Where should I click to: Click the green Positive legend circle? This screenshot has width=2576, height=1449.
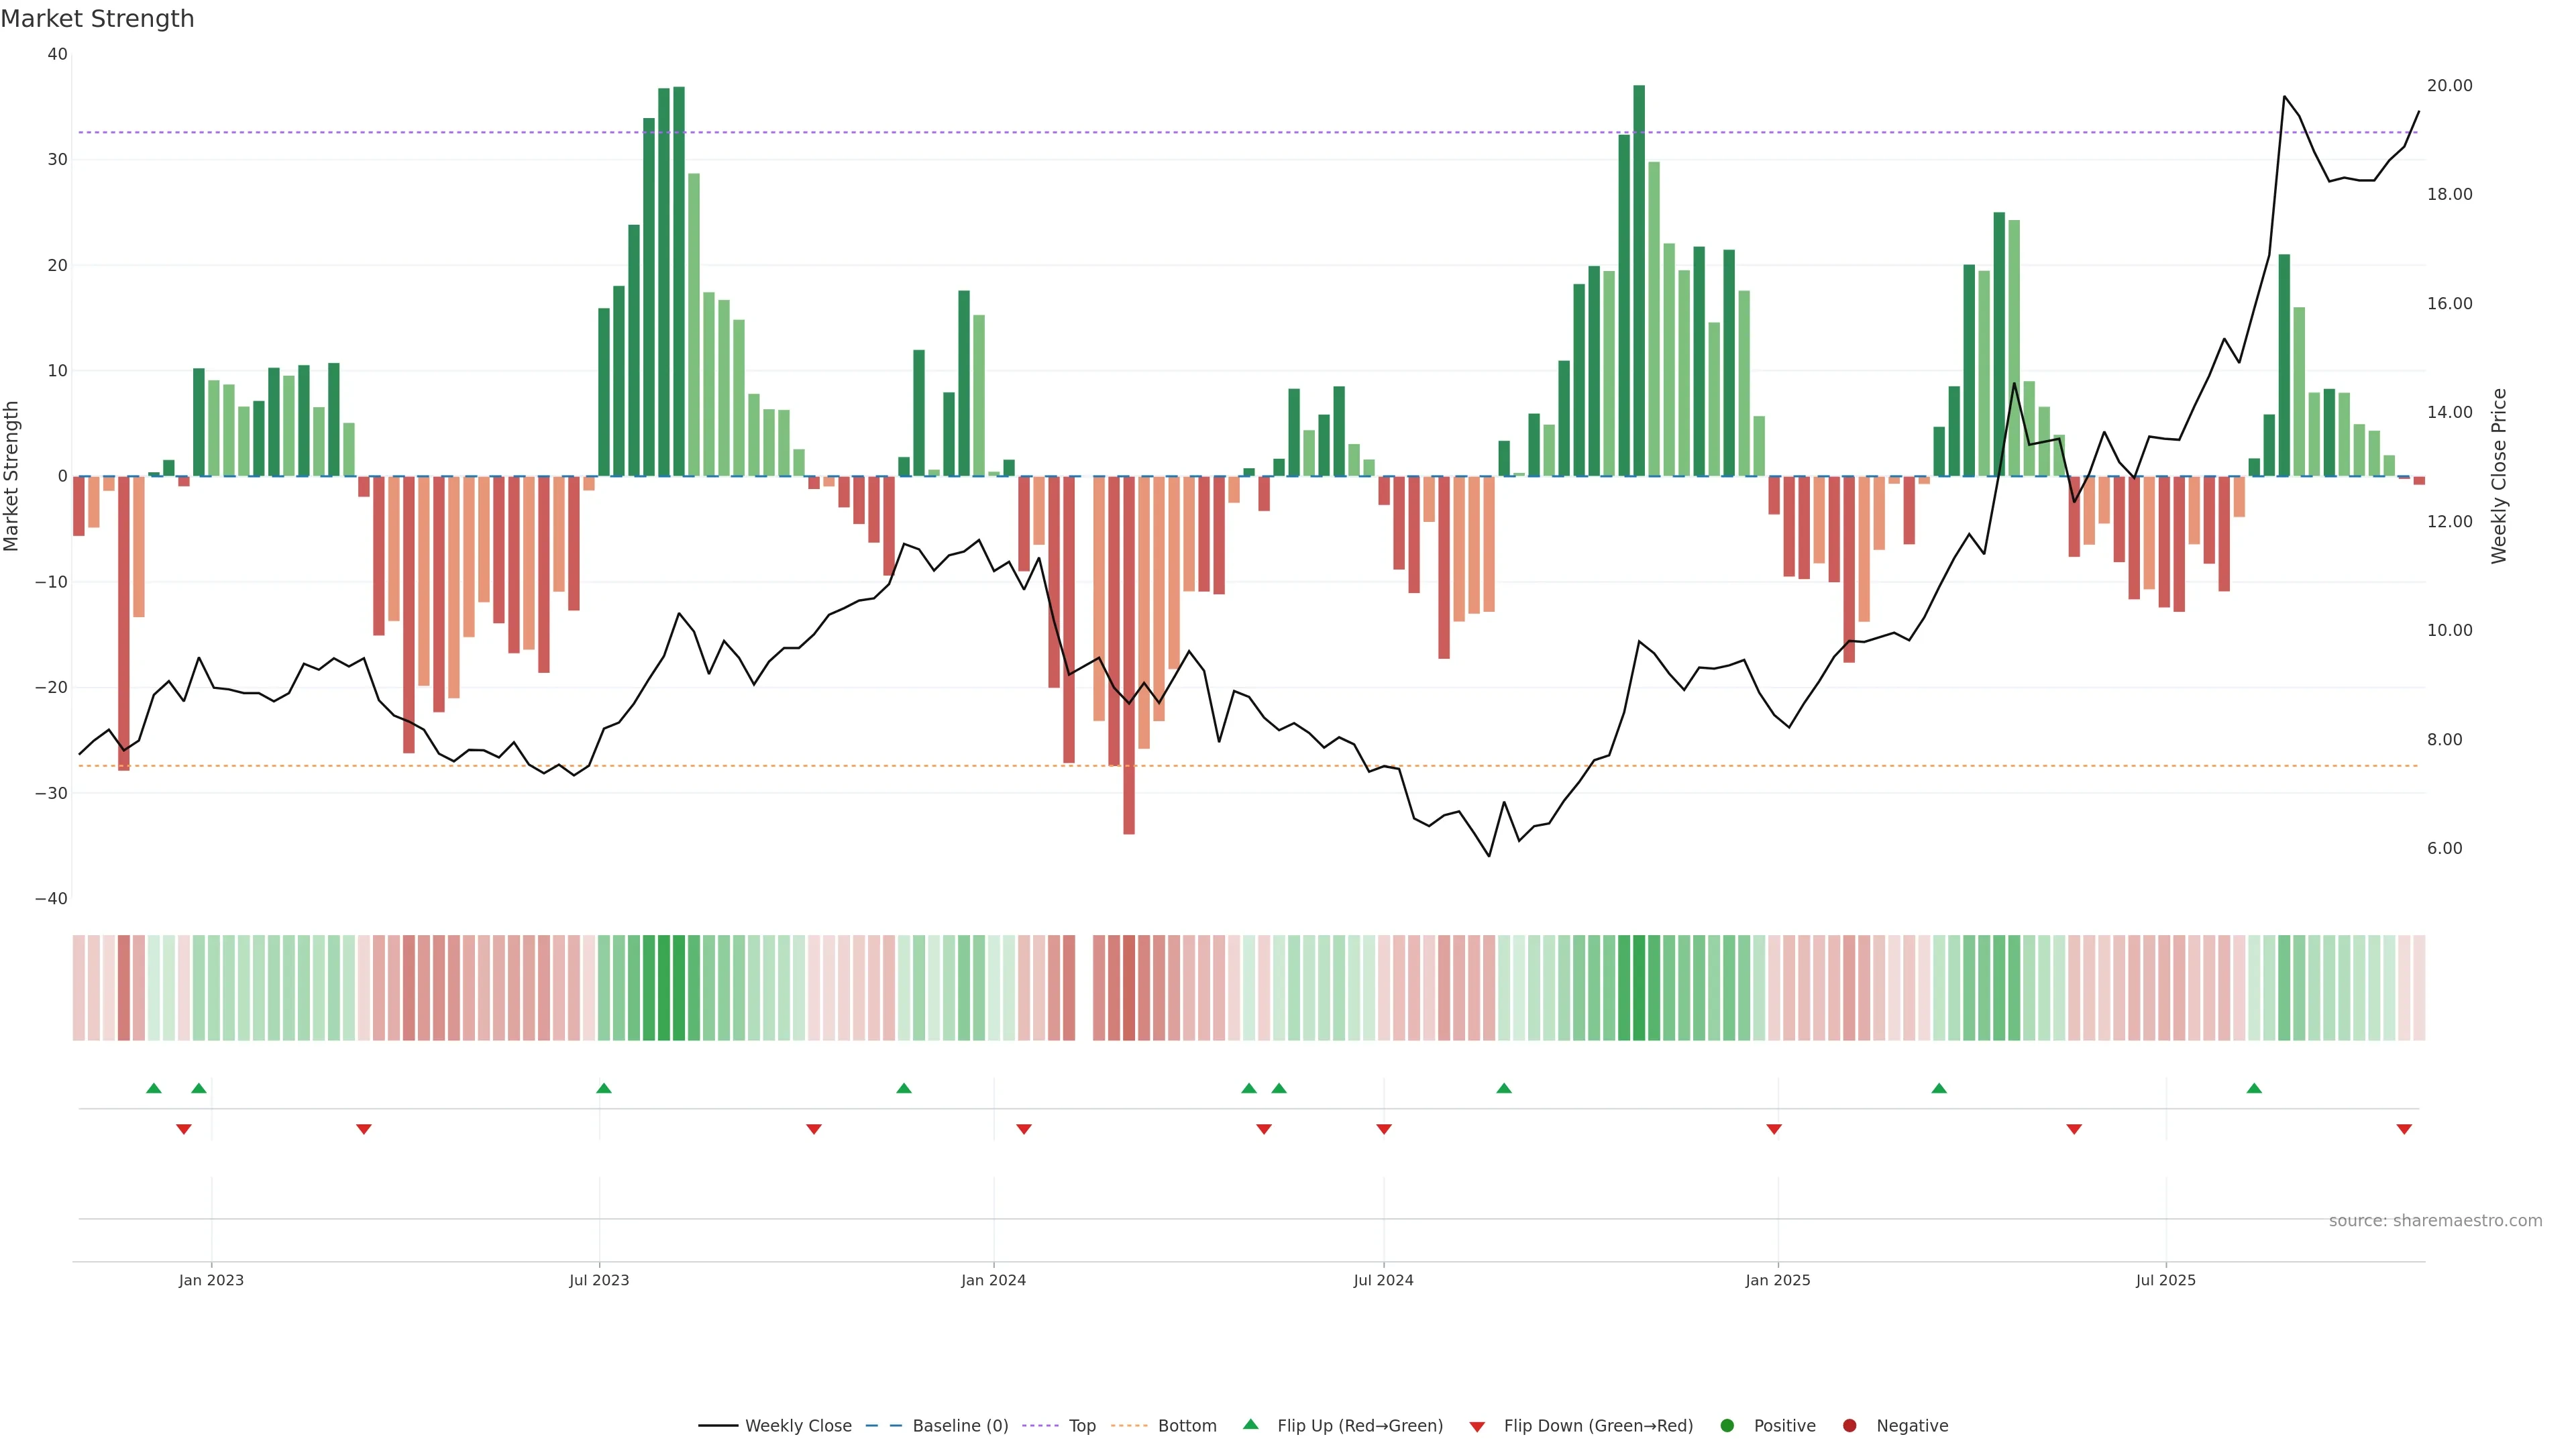click(1727, 1426)
